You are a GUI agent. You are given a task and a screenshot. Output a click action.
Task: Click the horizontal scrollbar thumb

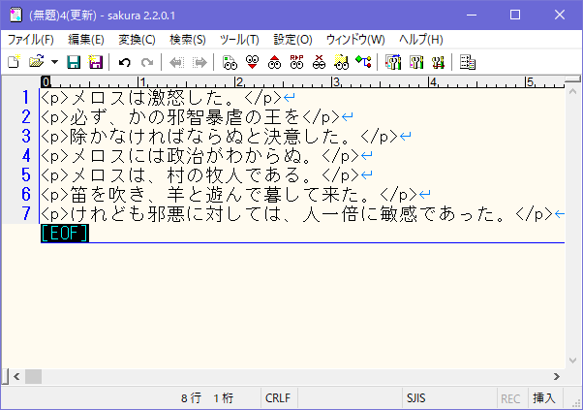click(x=33, y=376)
